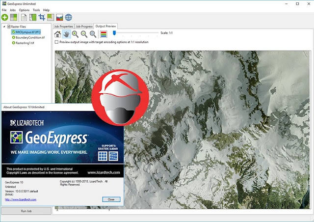Switch to the Job Progress tab
Screen dimensions: 314x222
click(x=84, y=27)
